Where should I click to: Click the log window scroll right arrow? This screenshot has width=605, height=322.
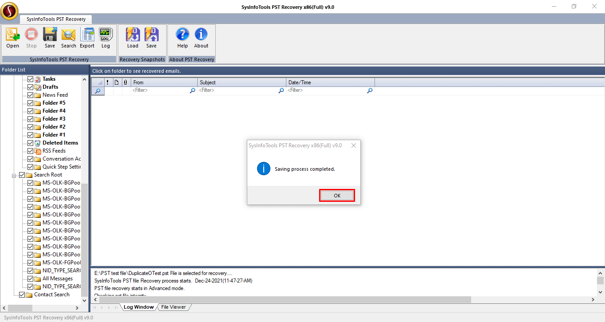coord(593,300)
